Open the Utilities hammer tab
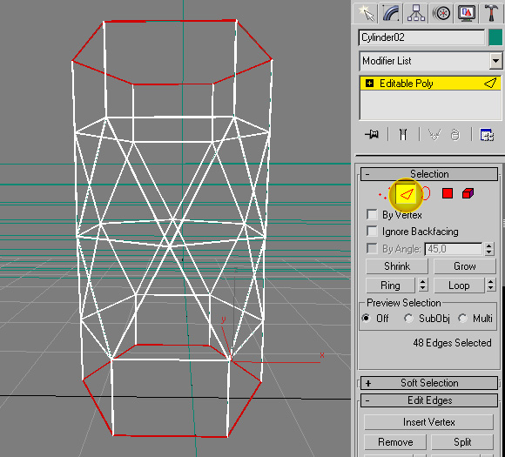Viewport: 505px width, 457px height. [491, 13]
